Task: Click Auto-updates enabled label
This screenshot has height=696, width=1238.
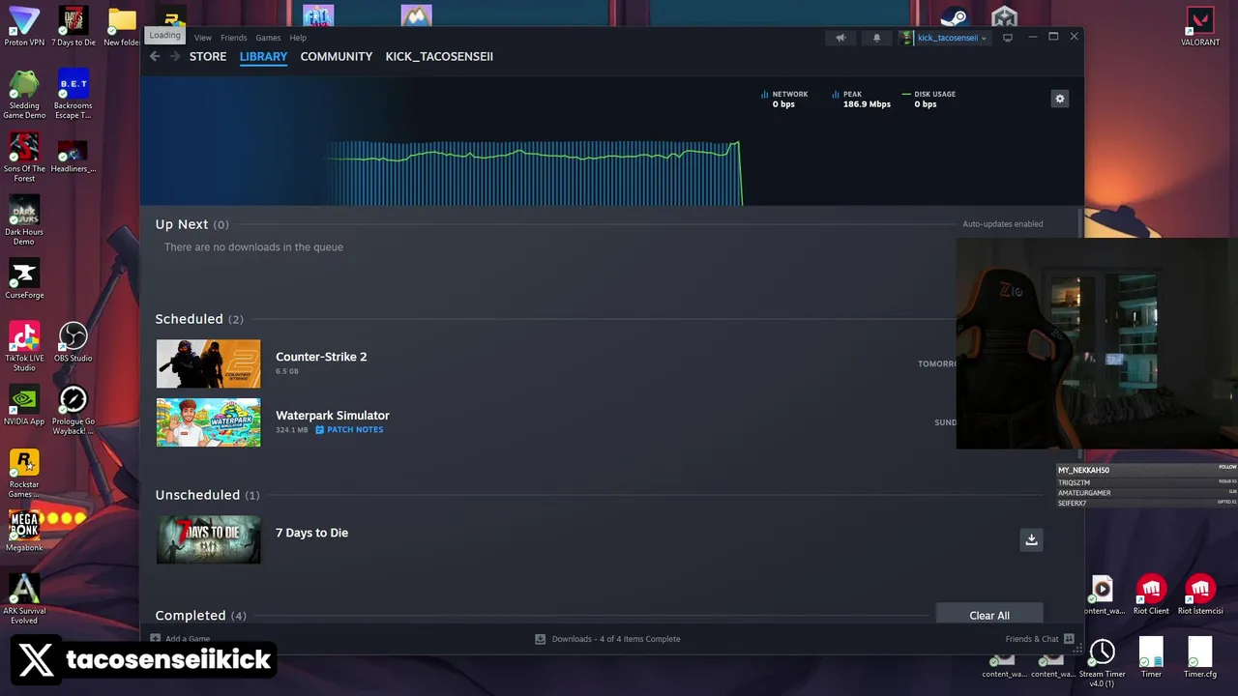Action: [x=1002, y=224]
